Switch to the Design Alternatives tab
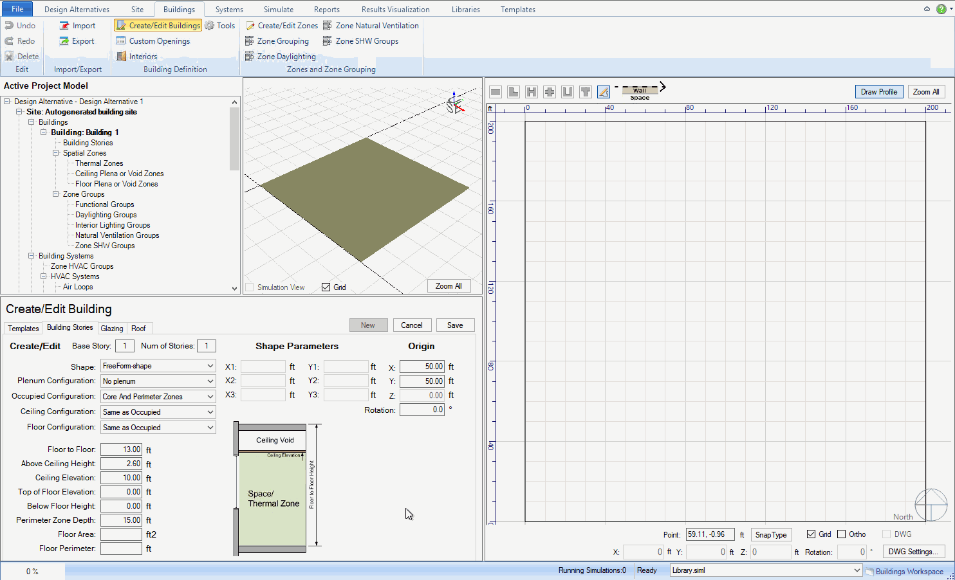Screen dimensions: 955x580 77,10
